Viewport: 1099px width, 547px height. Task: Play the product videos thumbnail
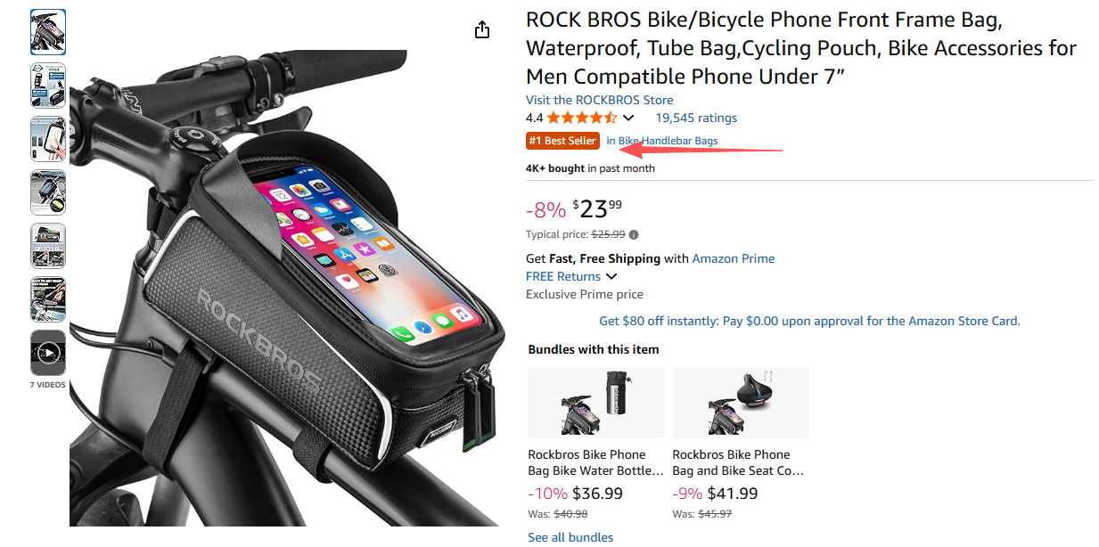(48, 353)
